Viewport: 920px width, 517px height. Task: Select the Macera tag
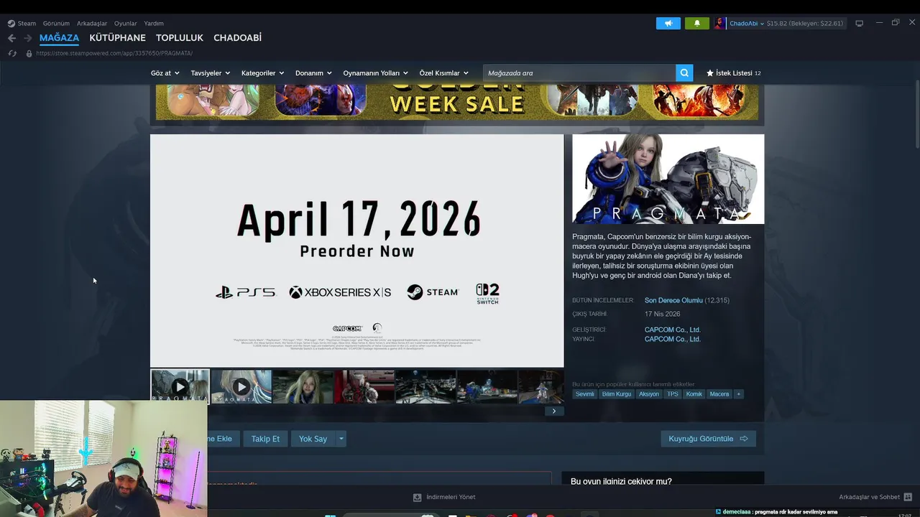[719, 394]
